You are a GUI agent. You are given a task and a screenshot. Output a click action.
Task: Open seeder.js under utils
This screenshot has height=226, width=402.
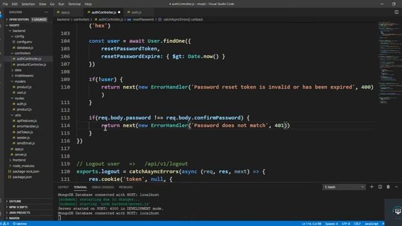(23, 137)
